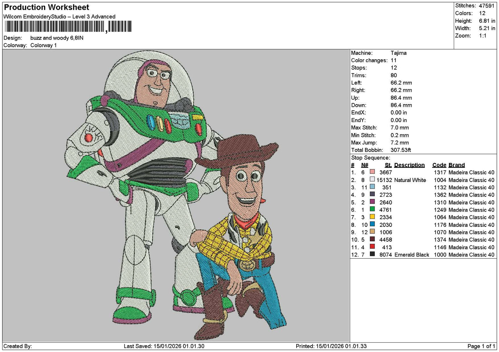The image size is (499, 352).
Task: Click the St. column header
Action: [388, 165]
